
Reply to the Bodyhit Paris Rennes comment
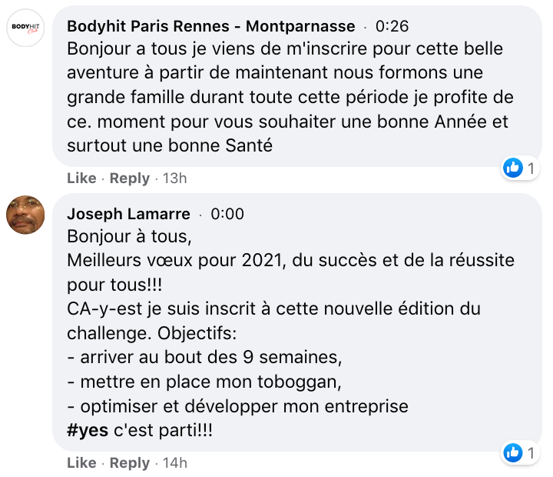(x=130, y=178)
